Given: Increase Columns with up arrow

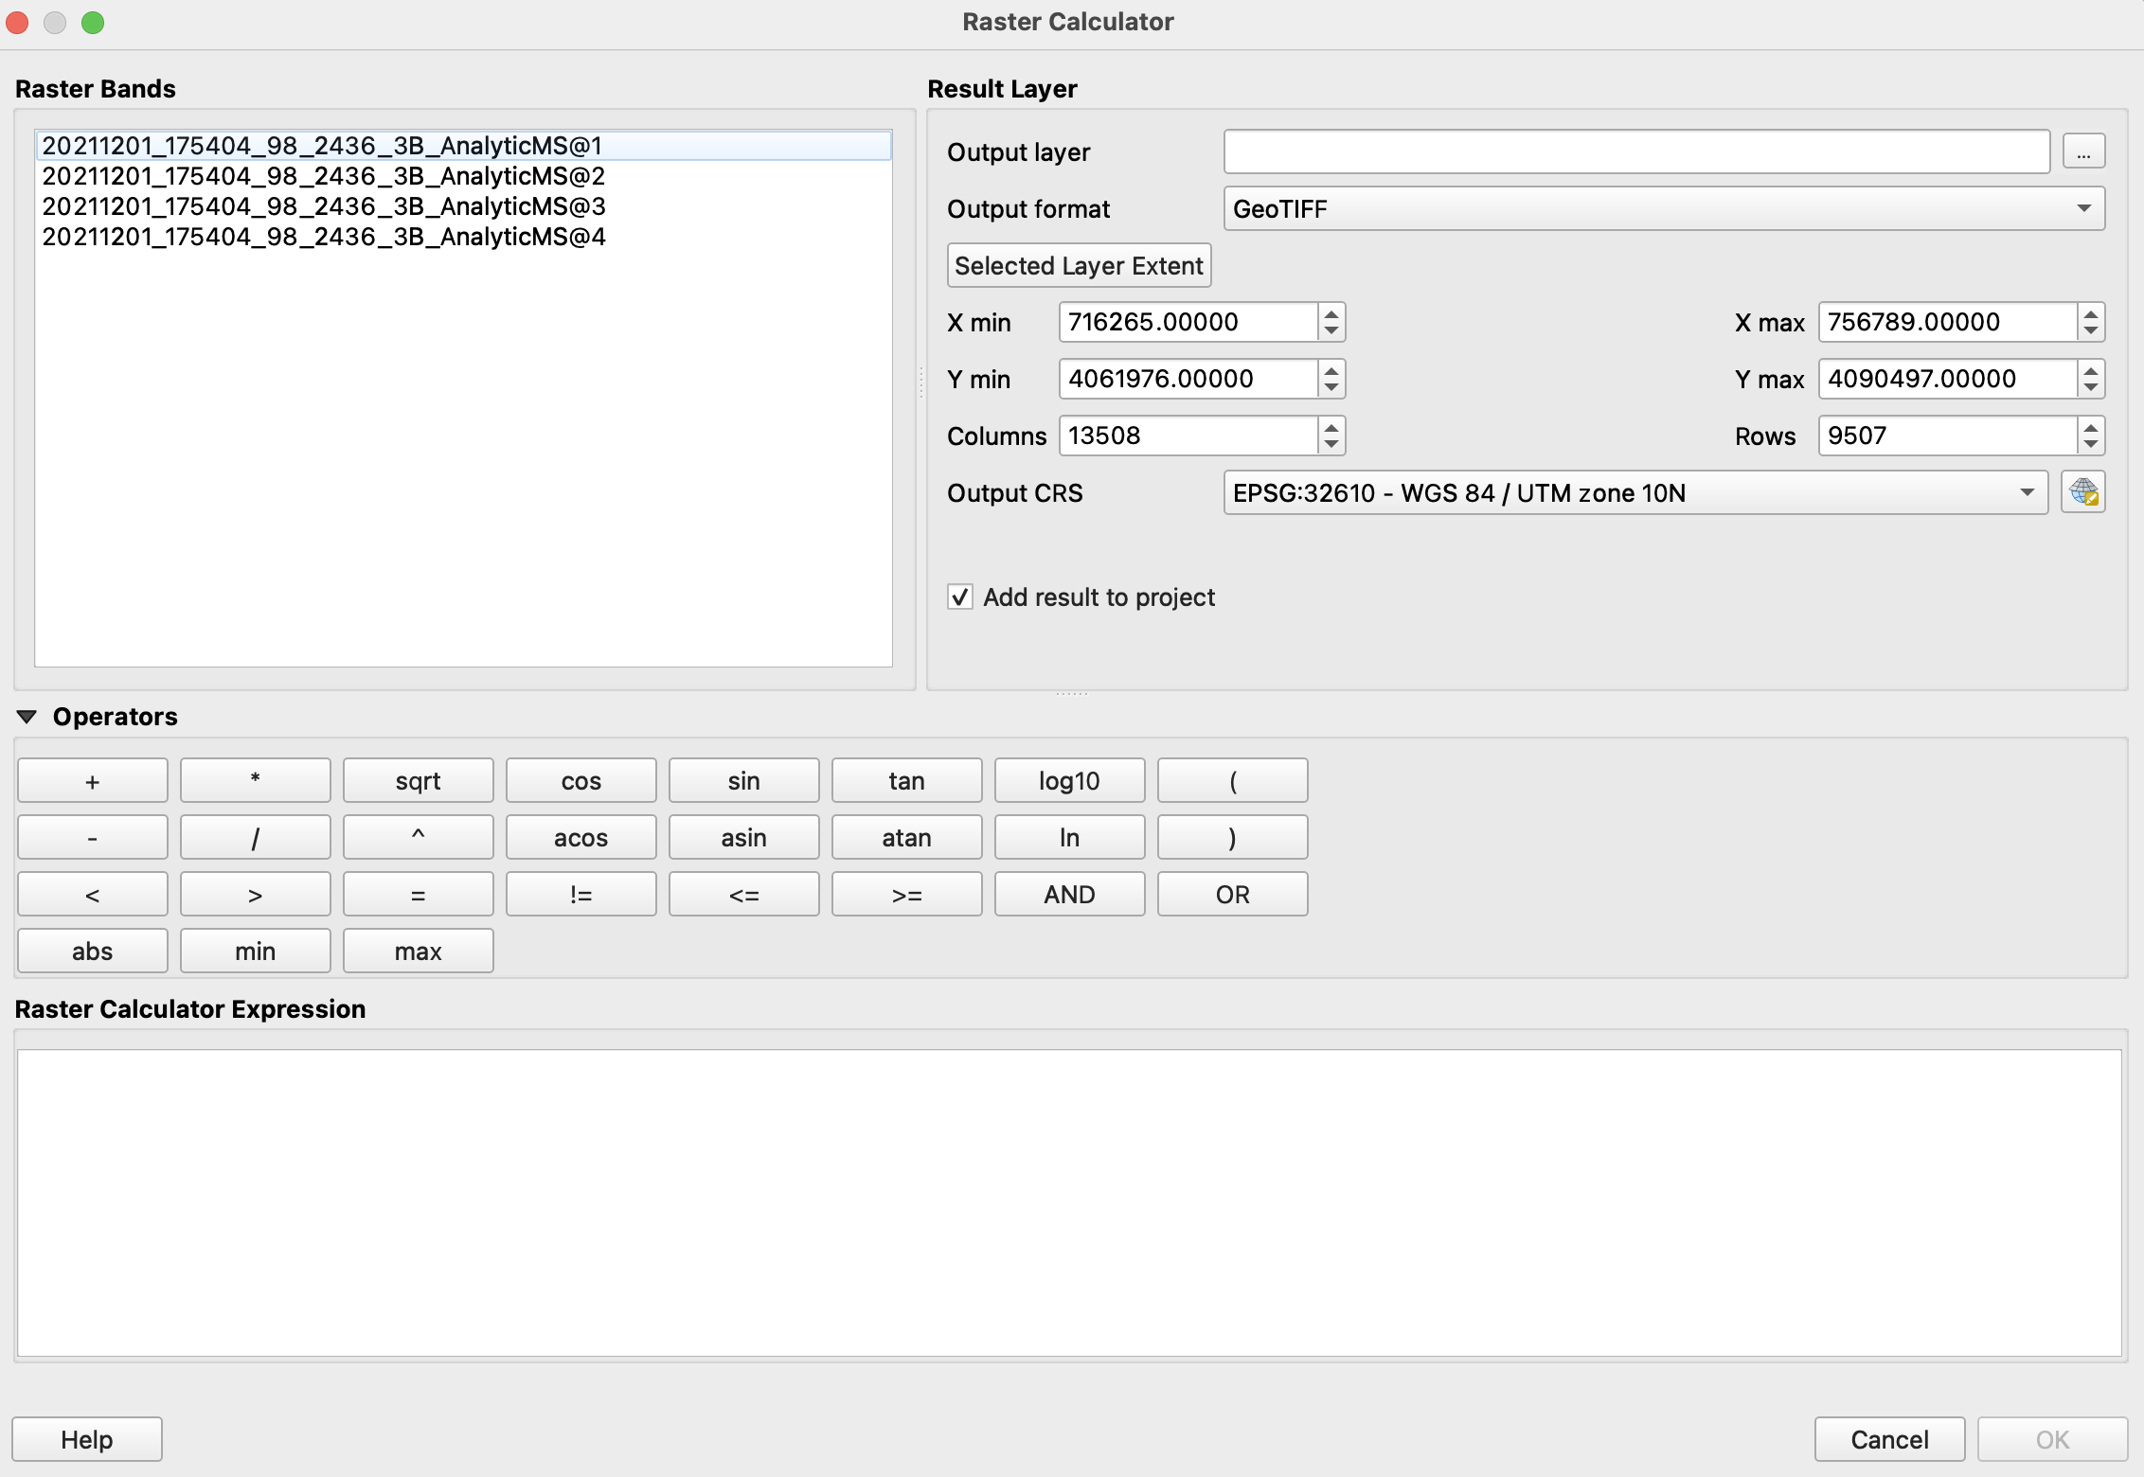Looking at the screenshot, I should tap(1331, 427).
